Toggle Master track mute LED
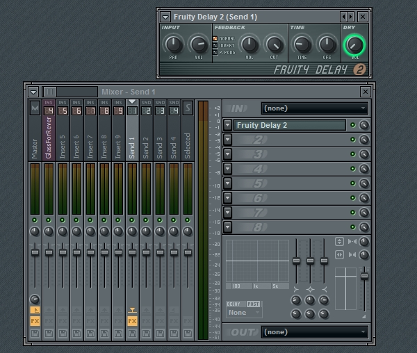The width and height of the screenshot is (417, 353). click(35, 220)
